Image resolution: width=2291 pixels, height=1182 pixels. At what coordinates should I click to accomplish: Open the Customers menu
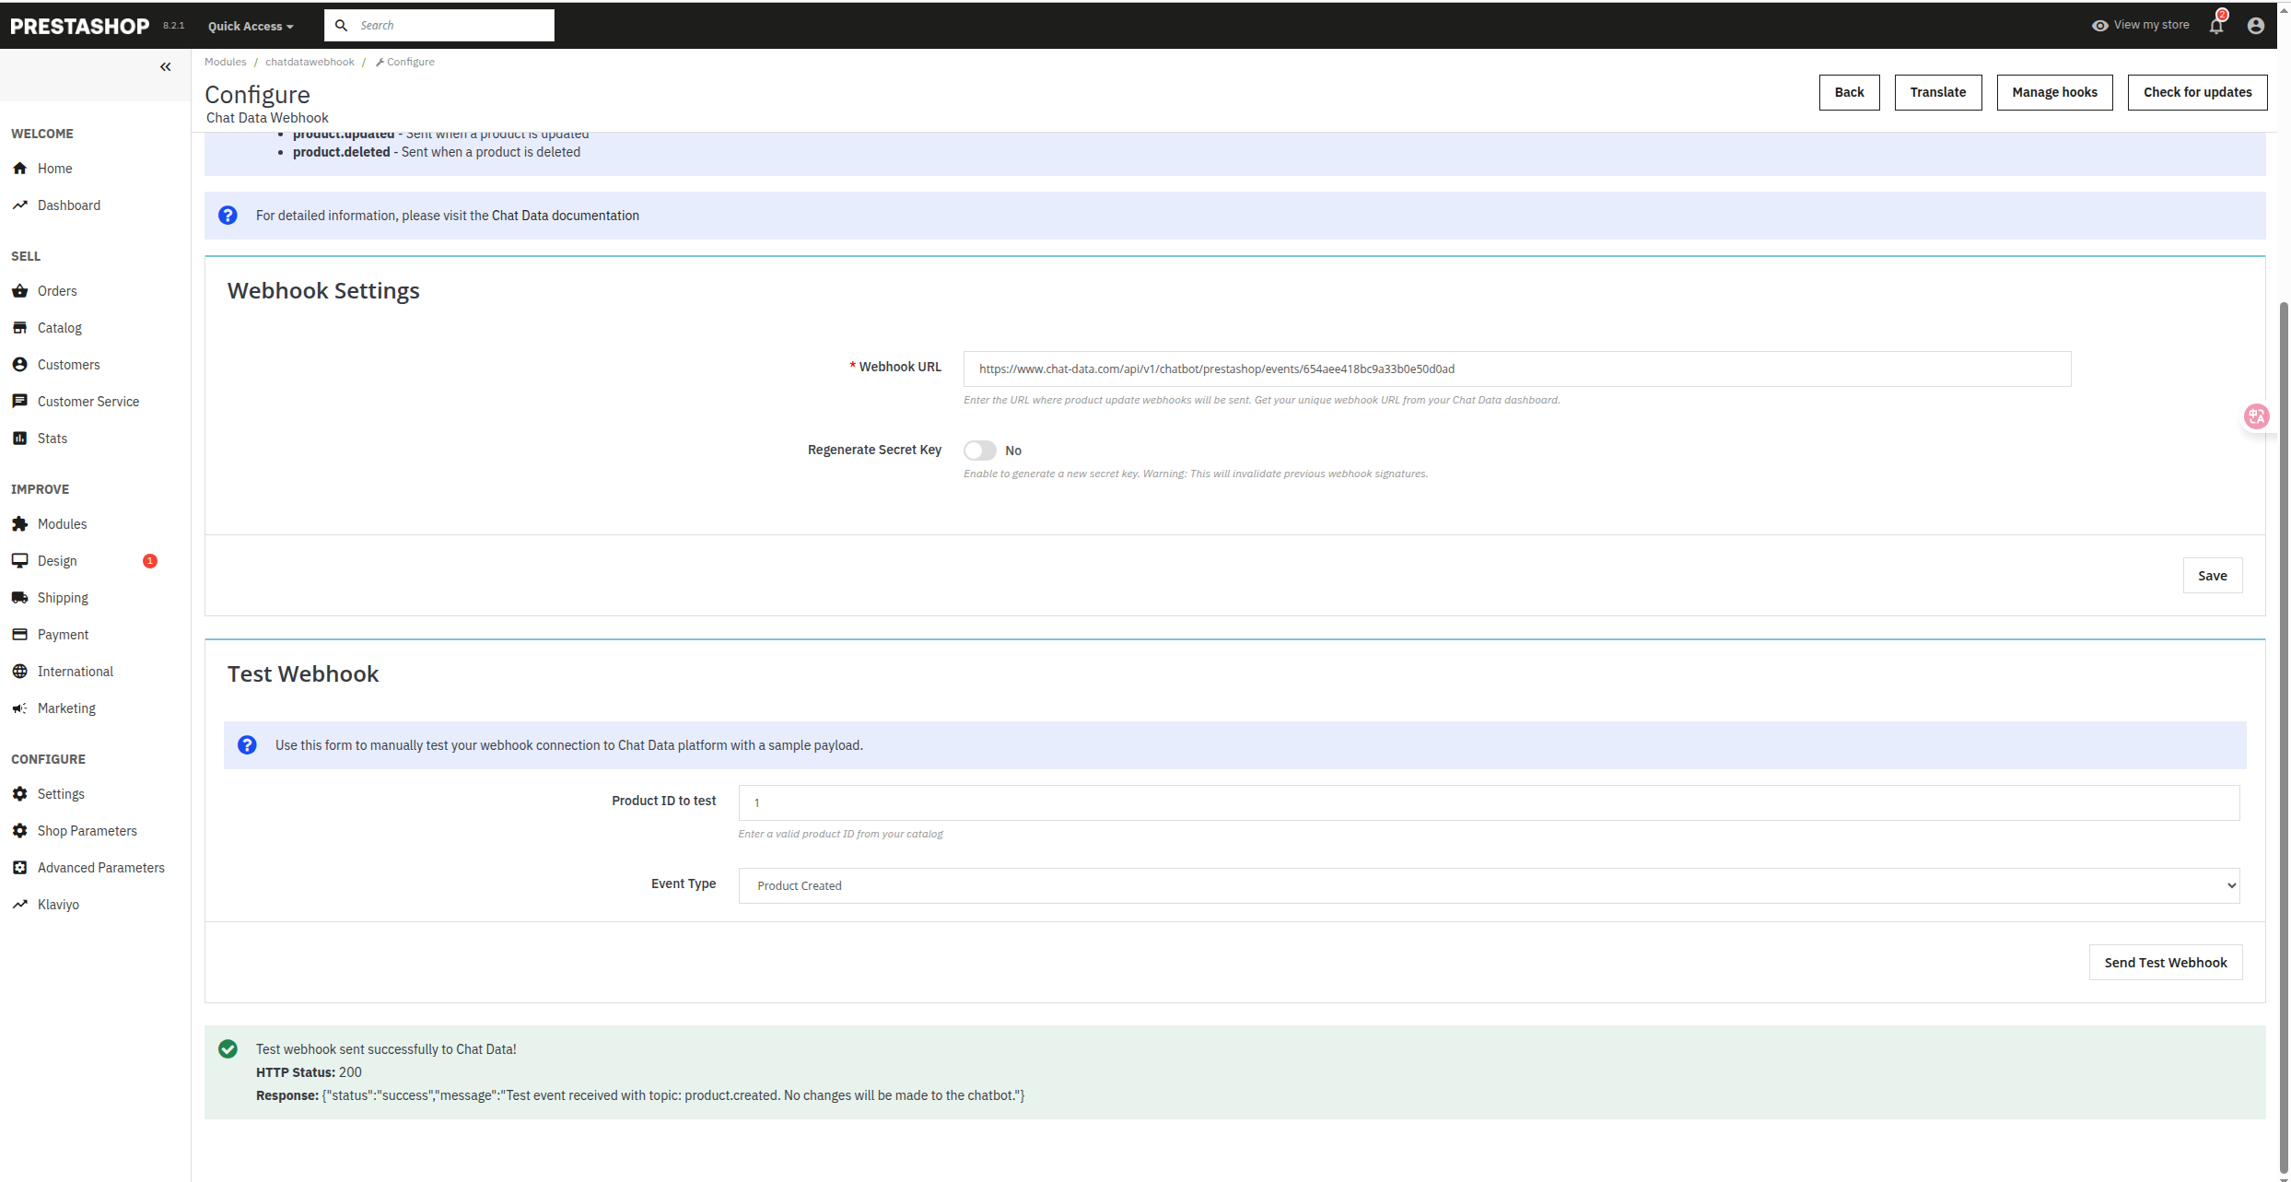tap(69, 365)
